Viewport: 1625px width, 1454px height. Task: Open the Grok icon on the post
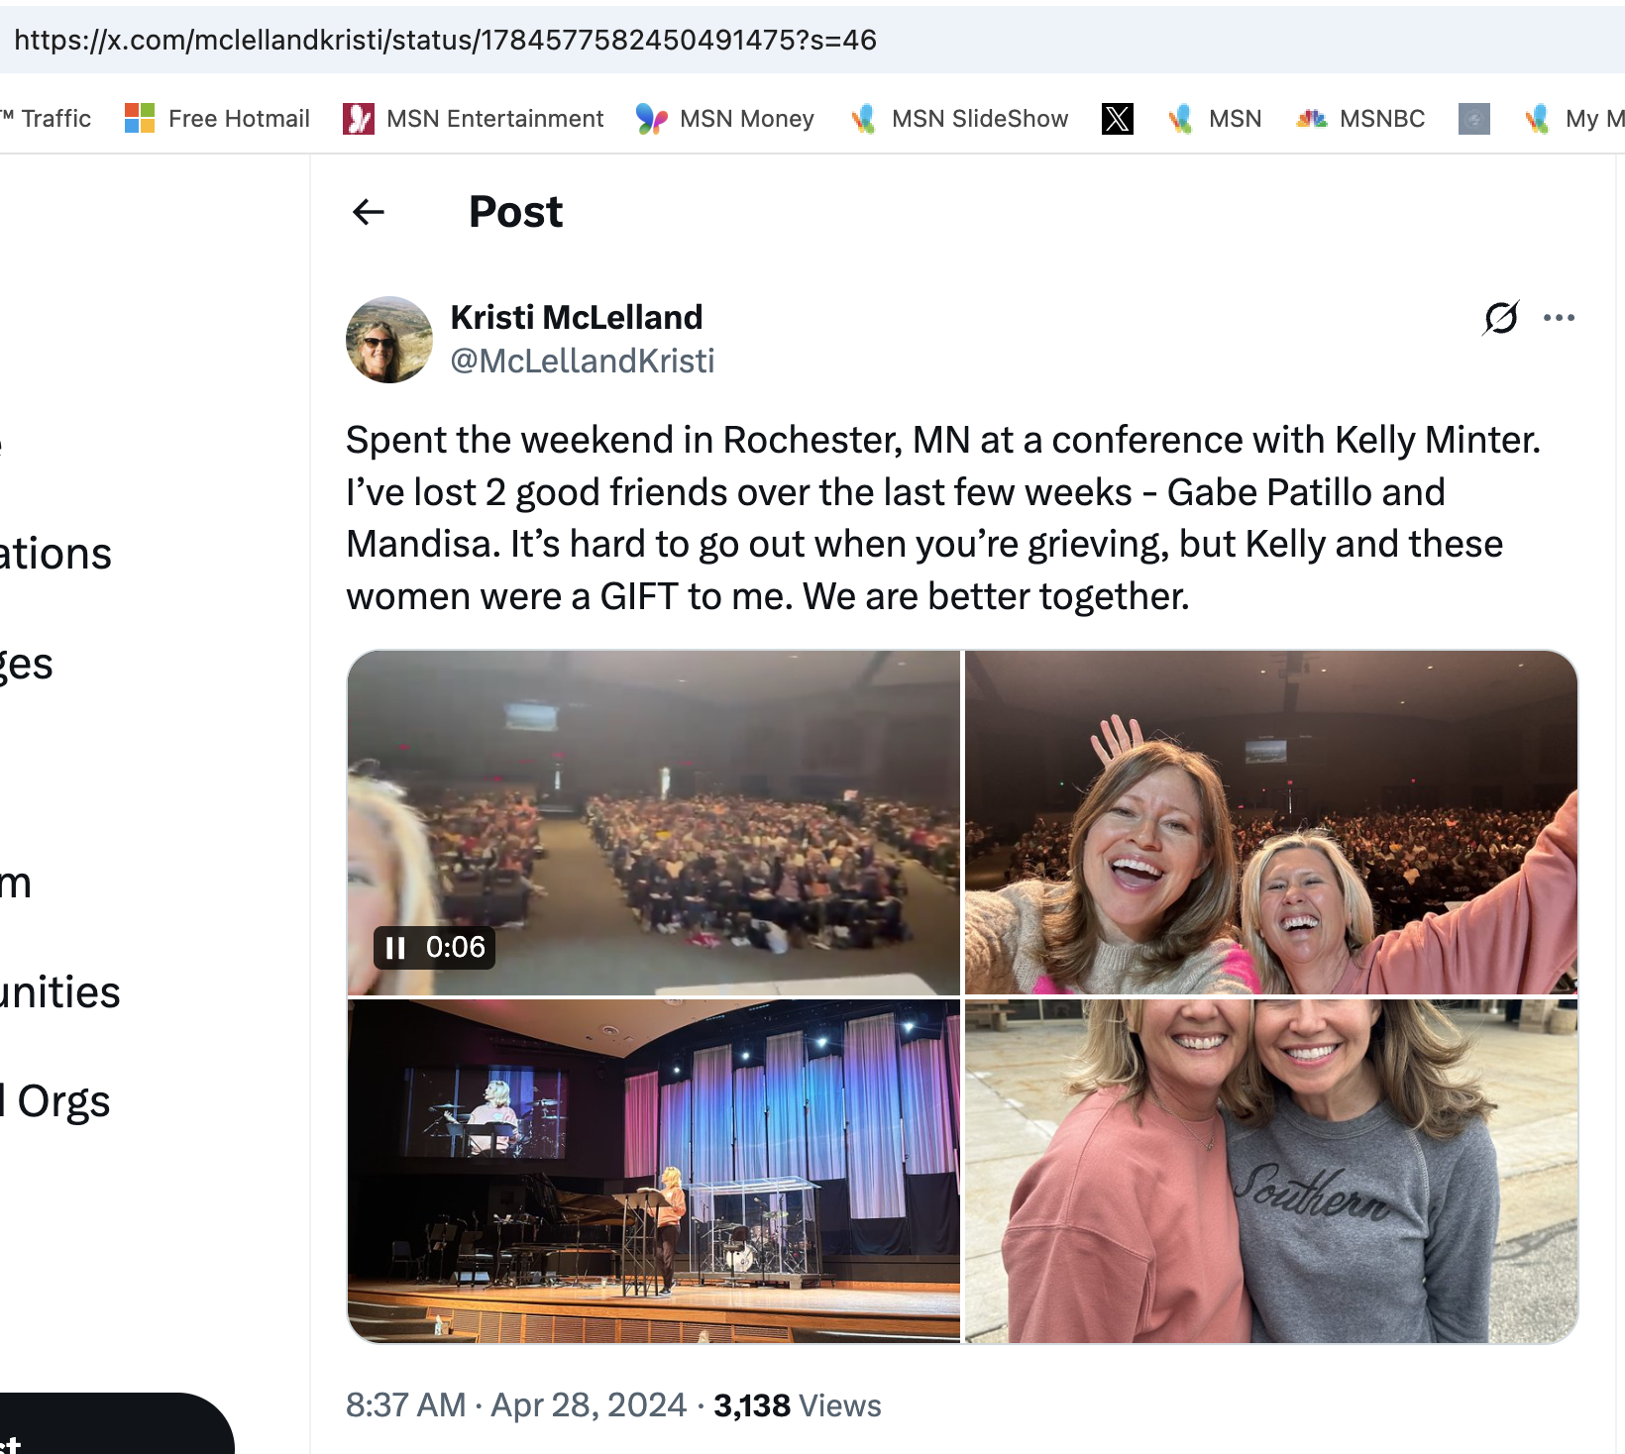pos(1500,318)
